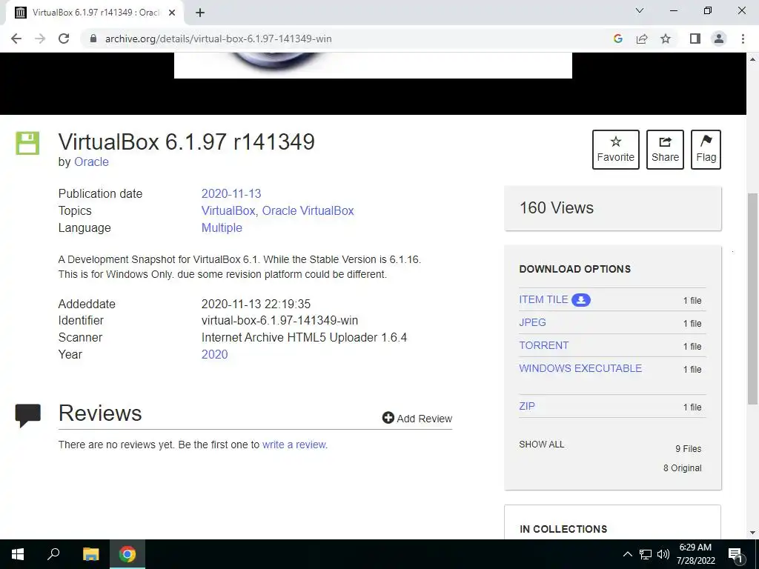This screenshot has width=759, height=569.
Task: Bookmark this tab with the star icon
Action: point(666,39)
